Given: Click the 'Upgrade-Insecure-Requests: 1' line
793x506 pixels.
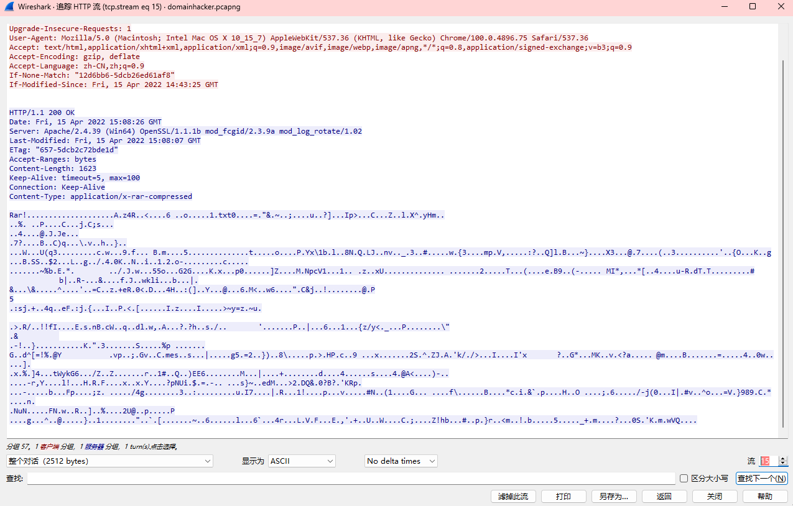Looking at the screenshot, I should pos(70,29).
